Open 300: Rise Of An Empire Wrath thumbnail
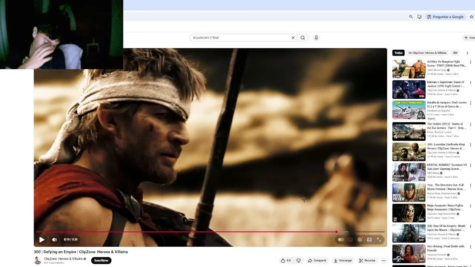 409,233
